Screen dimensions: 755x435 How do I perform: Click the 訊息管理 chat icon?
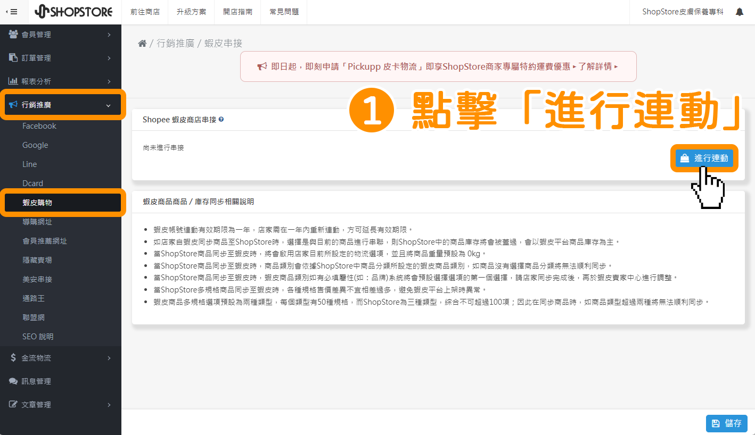click(x=13, y=381)
